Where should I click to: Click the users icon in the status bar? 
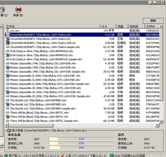(6, 156)
